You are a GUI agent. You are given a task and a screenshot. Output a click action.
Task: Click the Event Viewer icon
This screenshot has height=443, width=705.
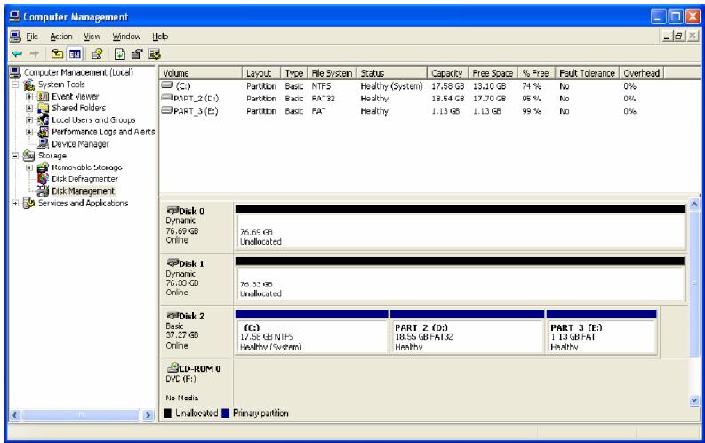(44, 96)
